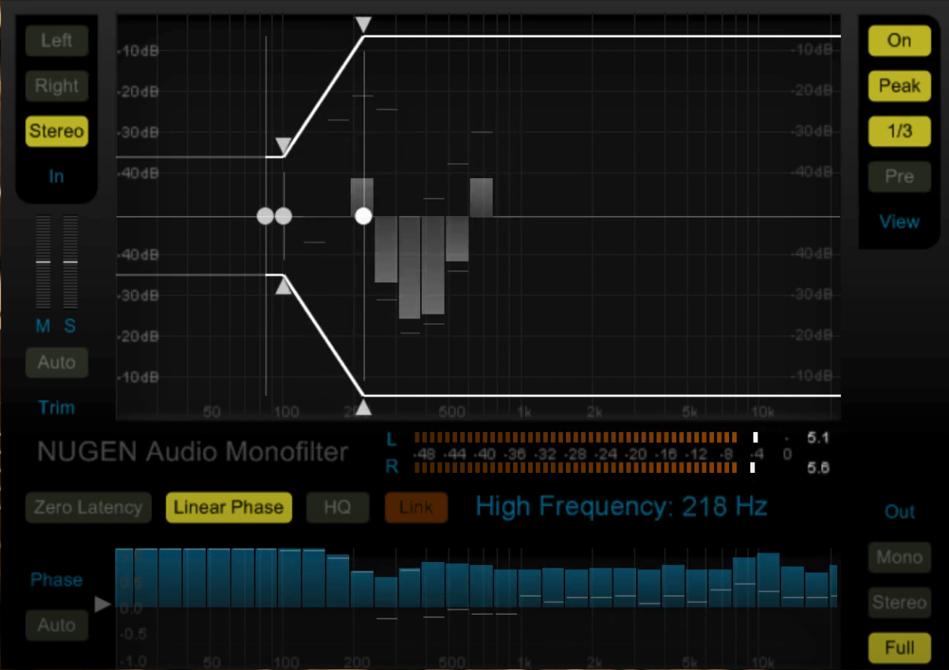The image size is (949, 670).
Task: Select the highlighted white frequency node
Action: tap(363, 216)
